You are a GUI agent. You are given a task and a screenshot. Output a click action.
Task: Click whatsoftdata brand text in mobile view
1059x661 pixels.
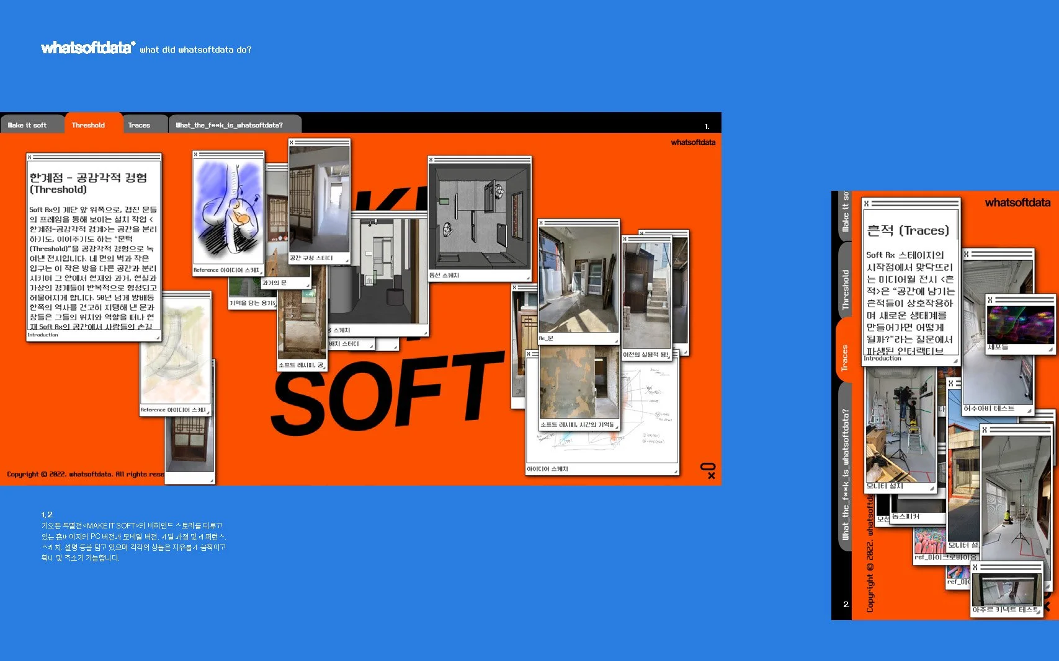pos(1017,203)
